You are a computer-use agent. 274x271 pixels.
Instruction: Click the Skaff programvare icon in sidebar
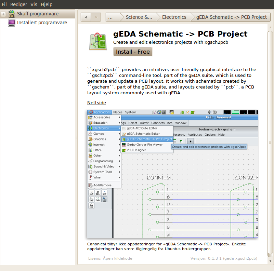click(x=12, y=14)
